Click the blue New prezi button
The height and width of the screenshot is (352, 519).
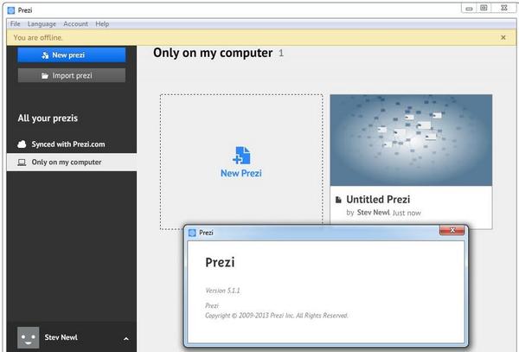(72, 54)
